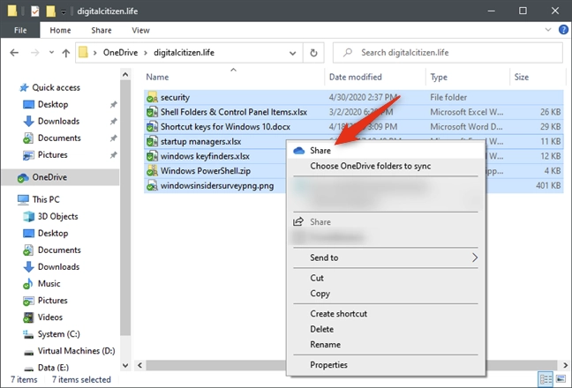Click the Virtual Machines (D:) drive icon
The height and width of the screenshot is (388, 572).
(28, 351)
